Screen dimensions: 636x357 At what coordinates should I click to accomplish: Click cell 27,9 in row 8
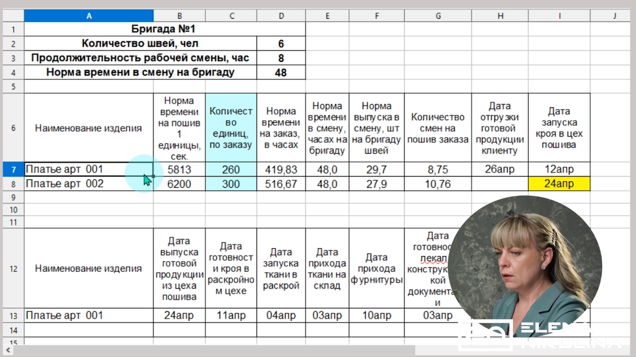(377, 184)
